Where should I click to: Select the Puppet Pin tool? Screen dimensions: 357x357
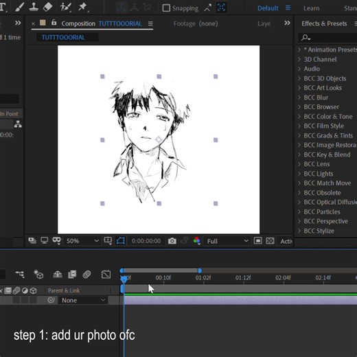point(82,7)
